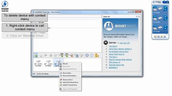Click stop-unmount button for gadget F: drive
Image resolution: width=172 pixels, height=96 pixels.
pos(155,10)
